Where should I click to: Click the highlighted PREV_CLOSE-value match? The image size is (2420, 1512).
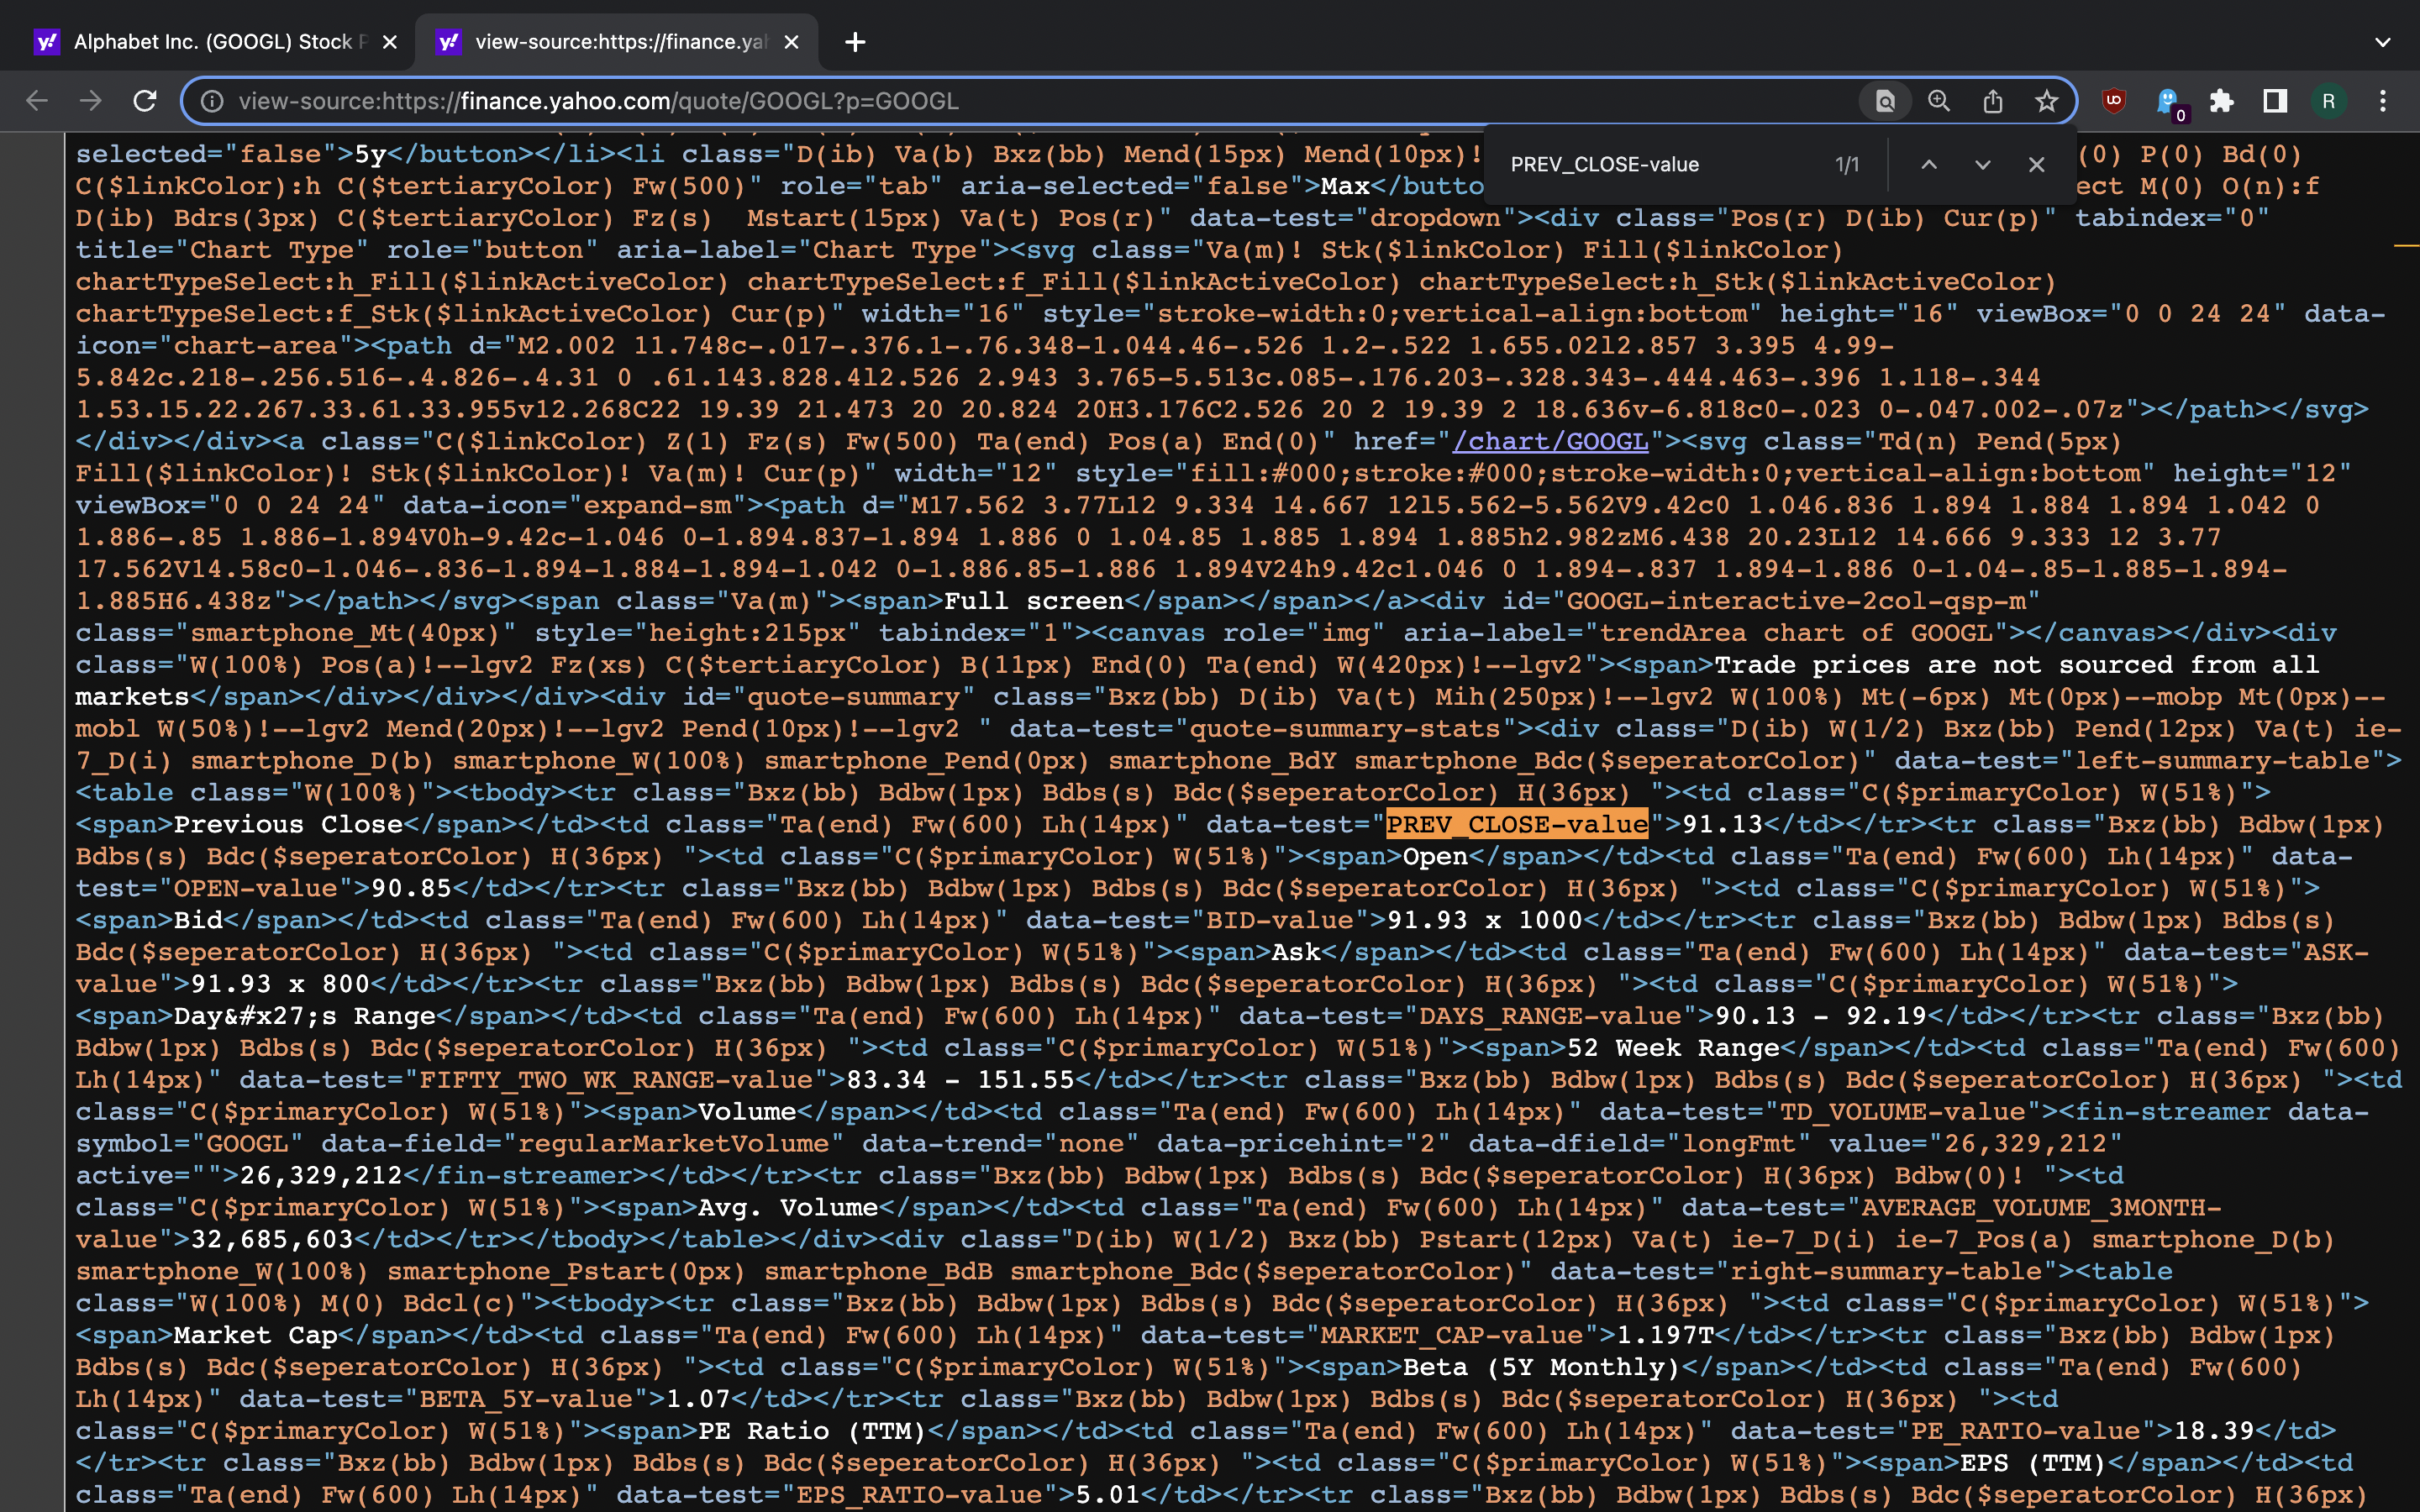pyautogui.click(x=1517, y=824)
